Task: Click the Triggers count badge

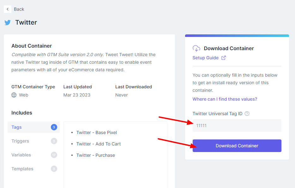Action: (54, 141)
